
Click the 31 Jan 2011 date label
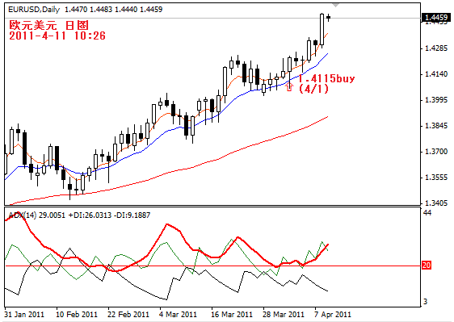[x=24, y=315]
